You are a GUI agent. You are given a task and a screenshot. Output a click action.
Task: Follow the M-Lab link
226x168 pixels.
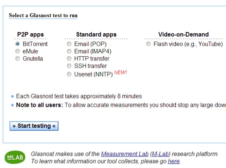(160, 154)
